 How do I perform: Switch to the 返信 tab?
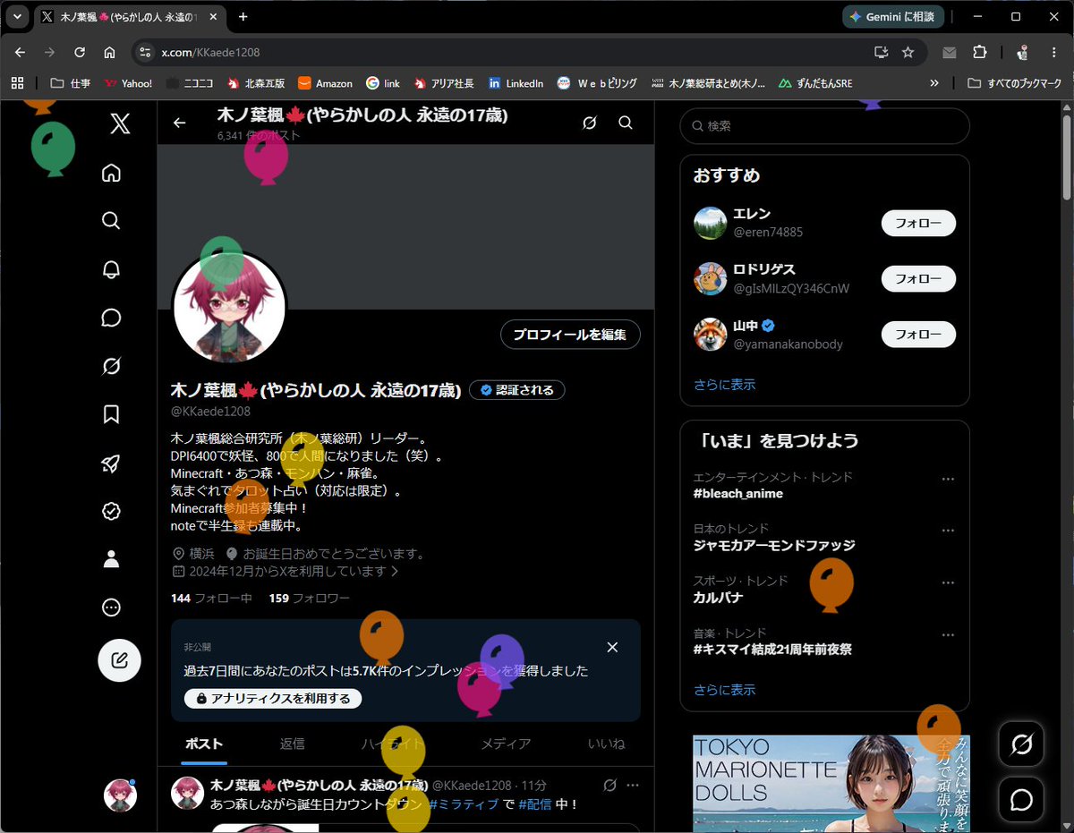click(292, 744)
